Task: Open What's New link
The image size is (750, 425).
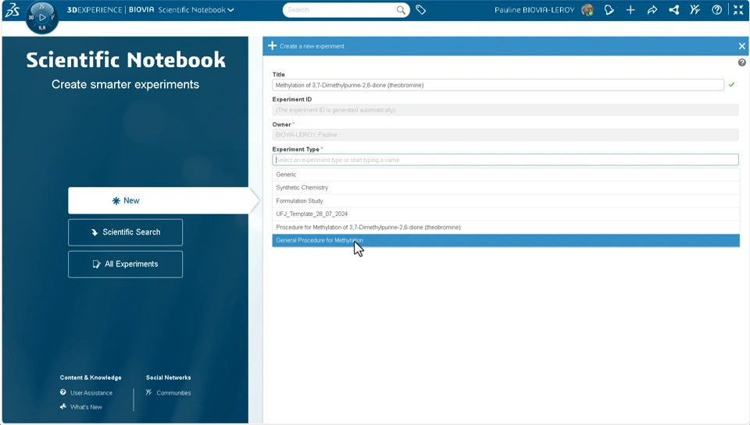Action: click(x=81, y=407)
